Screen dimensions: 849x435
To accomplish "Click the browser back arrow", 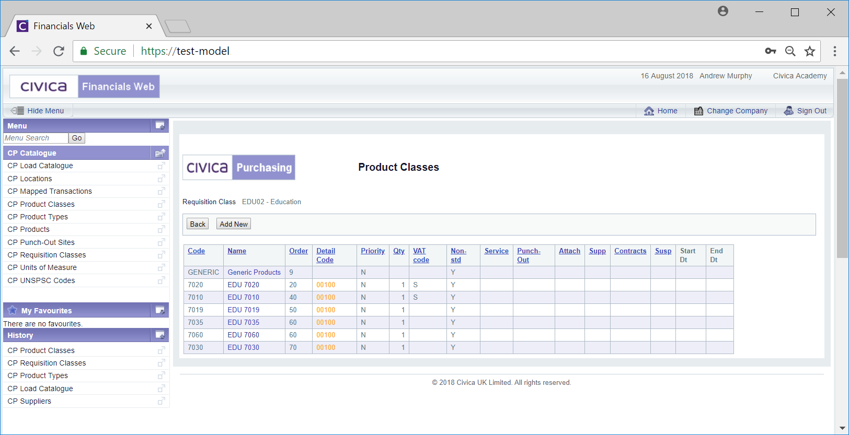I will tap(15, 51).
